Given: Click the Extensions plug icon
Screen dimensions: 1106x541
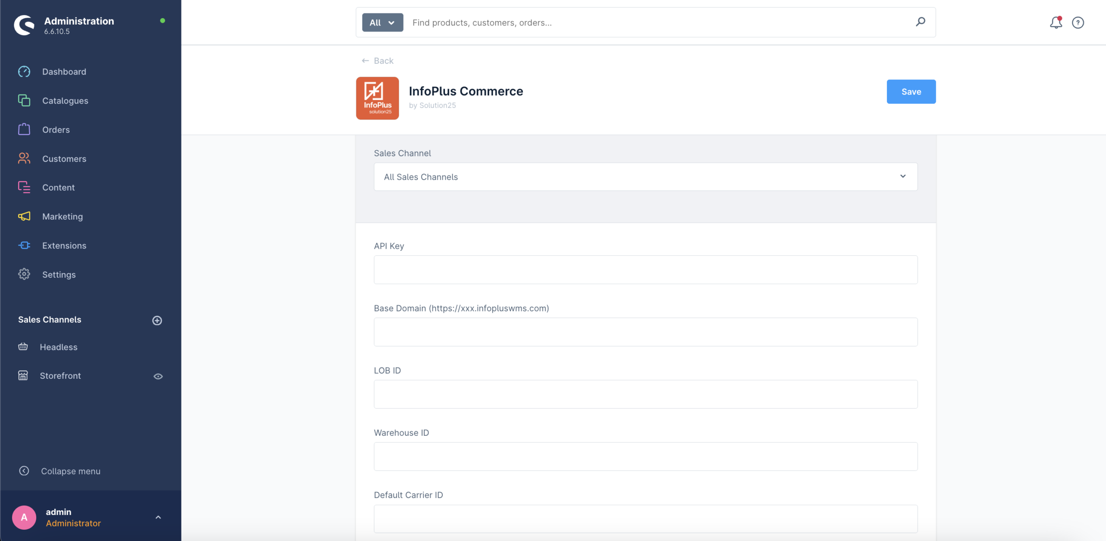Looking at the screenshot, I should pos(24,245).
